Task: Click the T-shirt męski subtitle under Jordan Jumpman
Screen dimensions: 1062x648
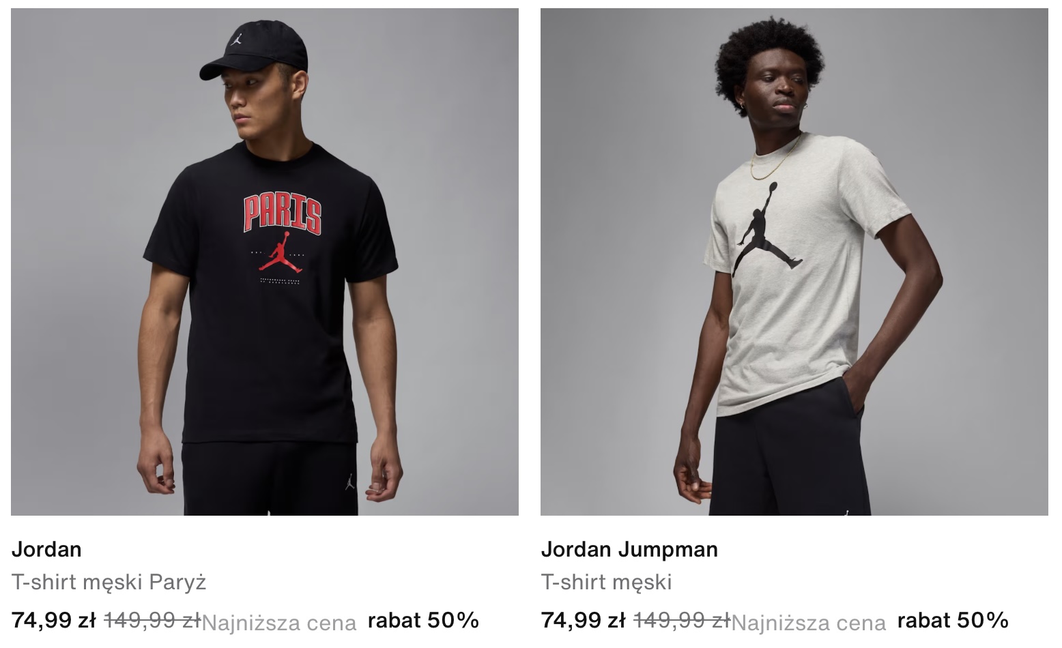Action: [x=607, y=582]
